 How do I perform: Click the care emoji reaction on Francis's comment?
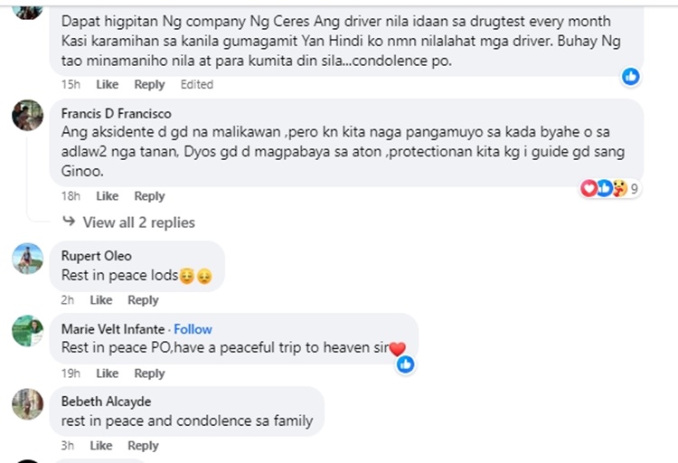point(620,188)
